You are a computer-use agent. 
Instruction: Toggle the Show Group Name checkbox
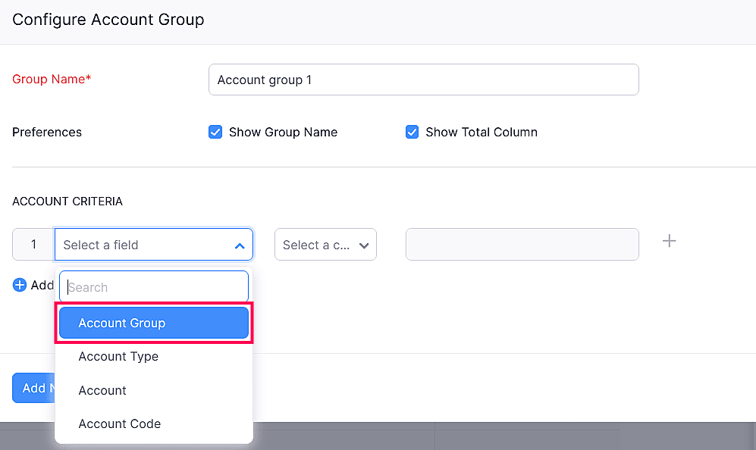tap(215, 132)
